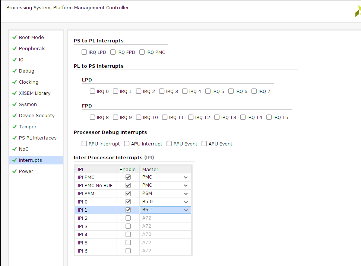Open the Boot Mode settings page
Screen dimensions: 361x266
[x=31, y=38]
